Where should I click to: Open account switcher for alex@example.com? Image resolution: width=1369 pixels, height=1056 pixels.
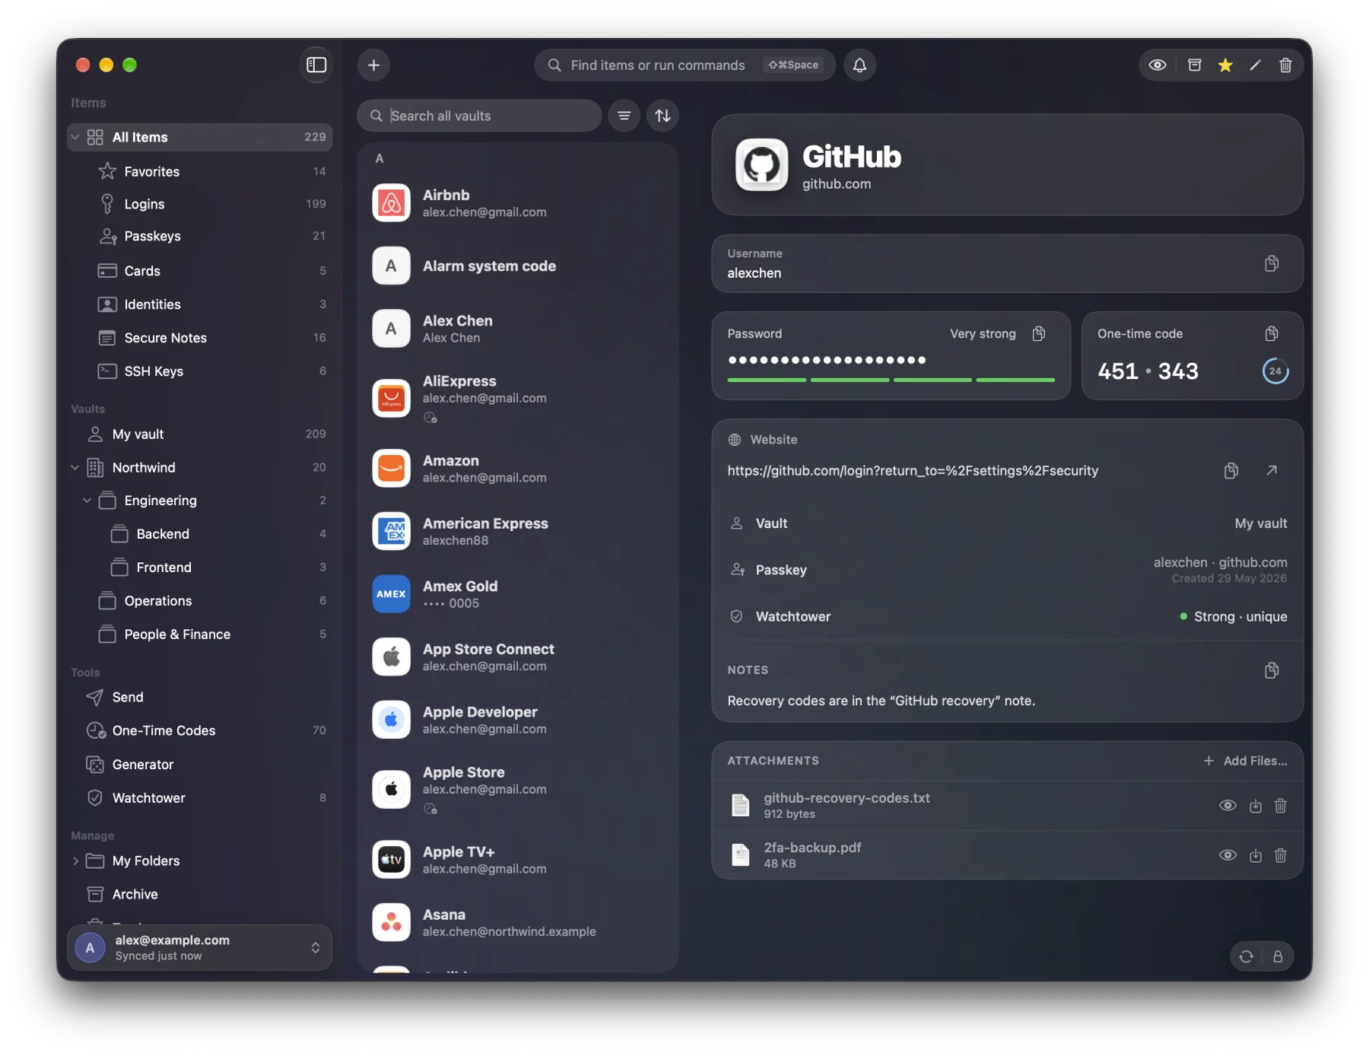(199, 947)
